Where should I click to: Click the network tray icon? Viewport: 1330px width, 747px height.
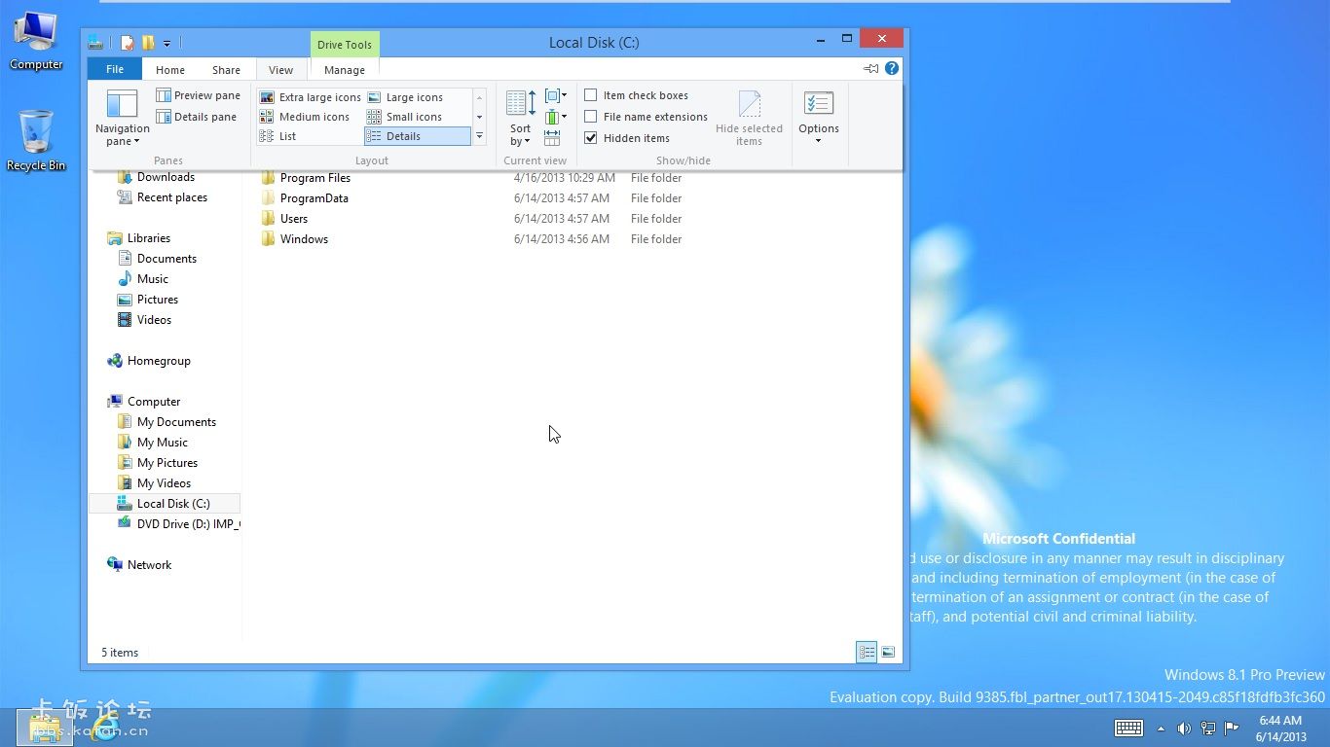[x=1208, y=728]
